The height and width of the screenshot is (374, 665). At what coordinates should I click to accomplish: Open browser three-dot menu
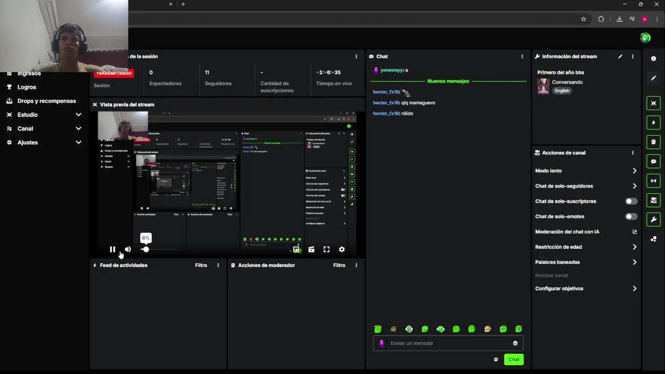pyautogui.click(x=657, y=19)
